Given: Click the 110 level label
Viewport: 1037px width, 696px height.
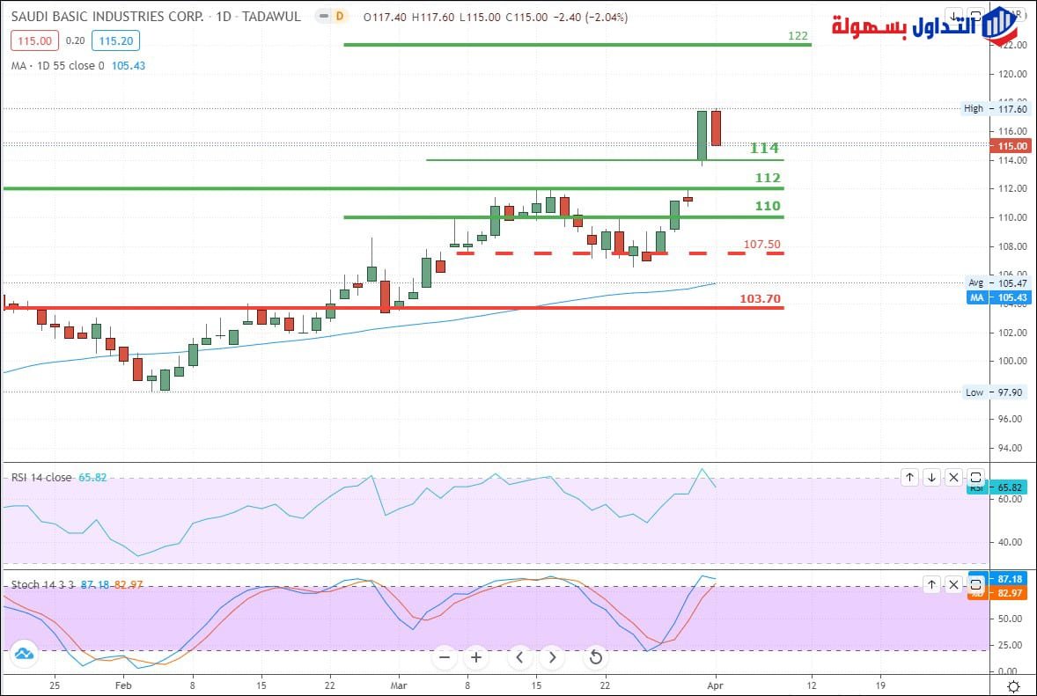Looking at the screenshot, I should (x=768, y=206).
